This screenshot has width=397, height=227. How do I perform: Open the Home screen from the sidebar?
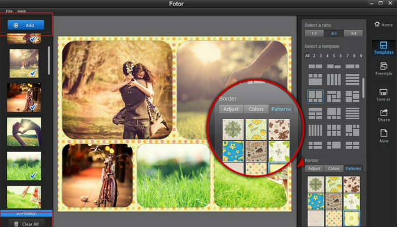383,24
